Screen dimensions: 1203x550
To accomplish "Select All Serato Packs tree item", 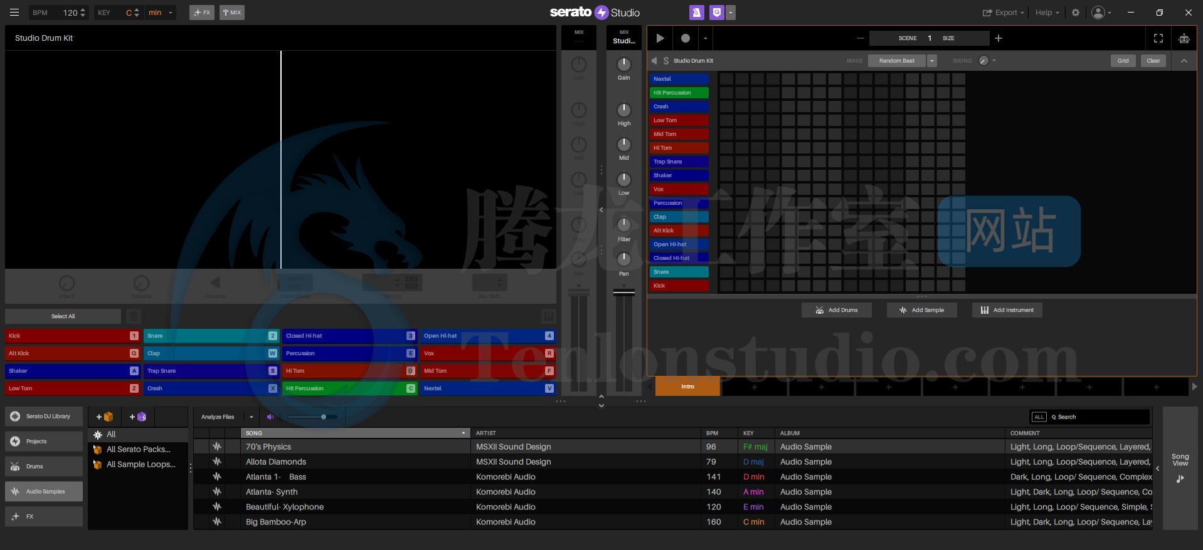I will [138, 449].
